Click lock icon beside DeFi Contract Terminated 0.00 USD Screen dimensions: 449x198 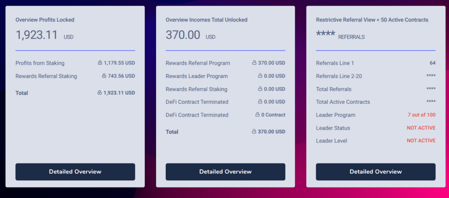260,102
